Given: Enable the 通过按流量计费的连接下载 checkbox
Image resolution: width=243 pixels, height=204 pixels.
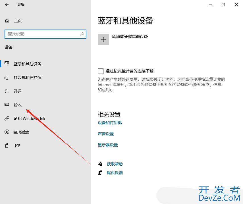Looking at the screenshot, I should (x=100, y=71).
